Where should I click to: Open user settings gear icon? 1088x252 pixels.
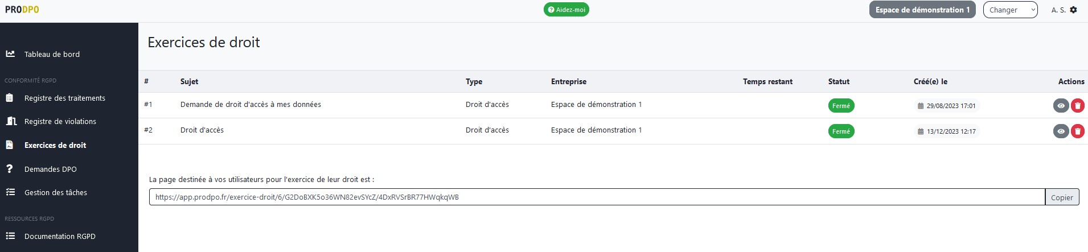tap(1073, 10)
